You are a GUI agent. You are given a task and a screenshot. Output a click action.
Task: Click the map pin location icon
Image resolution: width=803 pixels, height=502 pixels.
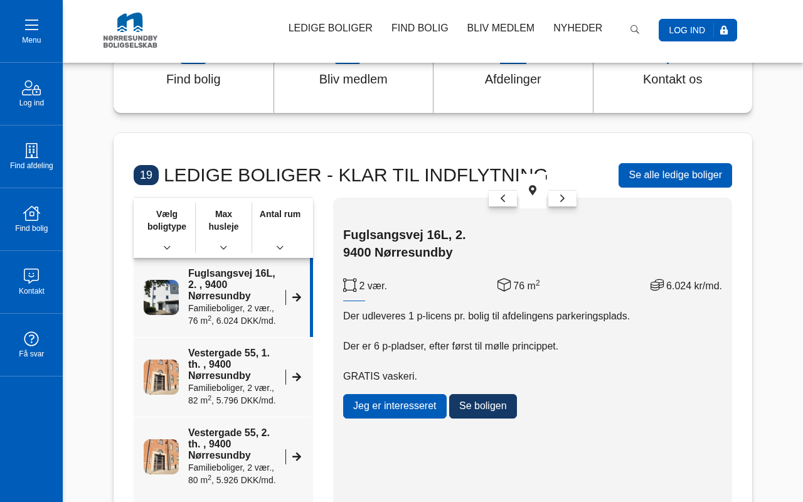coord(533,190)
